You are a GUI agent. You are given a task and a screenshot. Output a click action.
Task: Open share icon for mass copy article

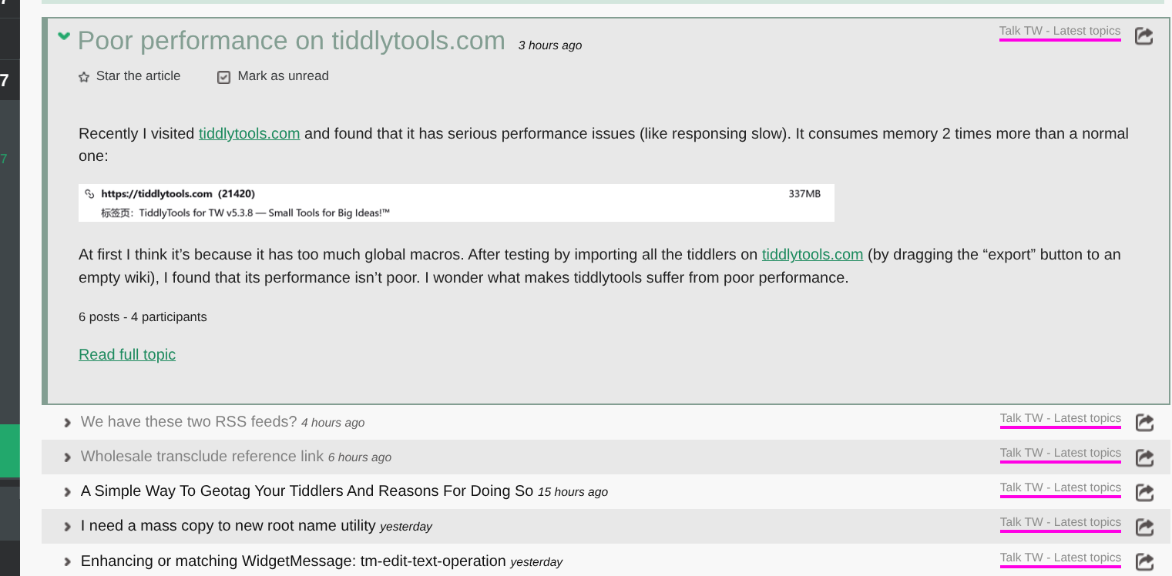coord(1145,527)
